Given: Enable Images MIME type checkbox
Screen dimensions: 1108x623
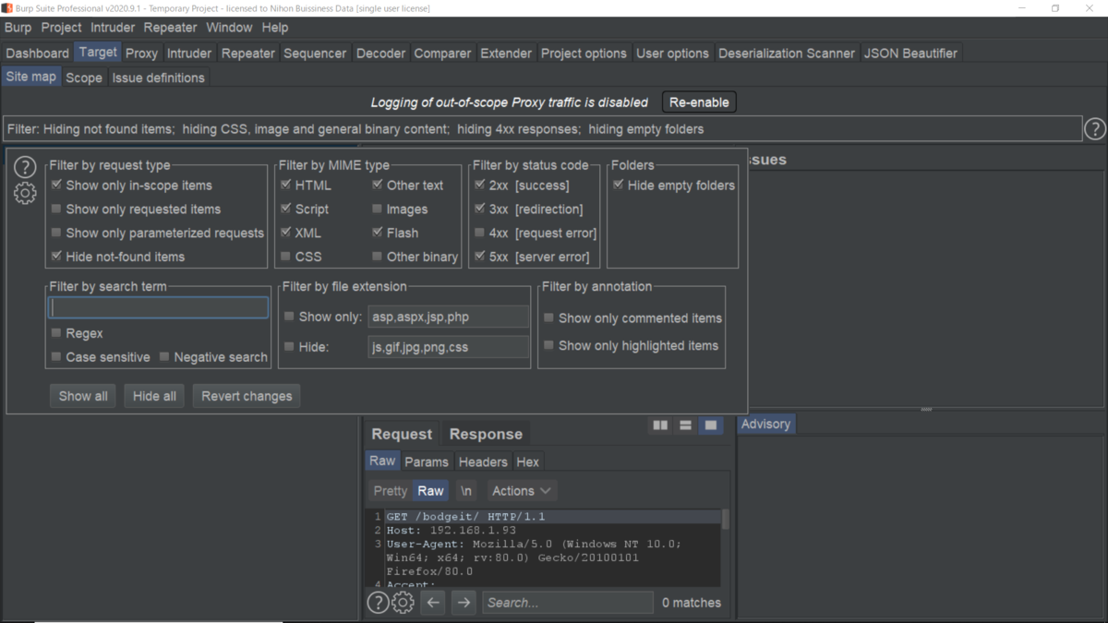Looking at the screenshot, I should click(378, 209).
